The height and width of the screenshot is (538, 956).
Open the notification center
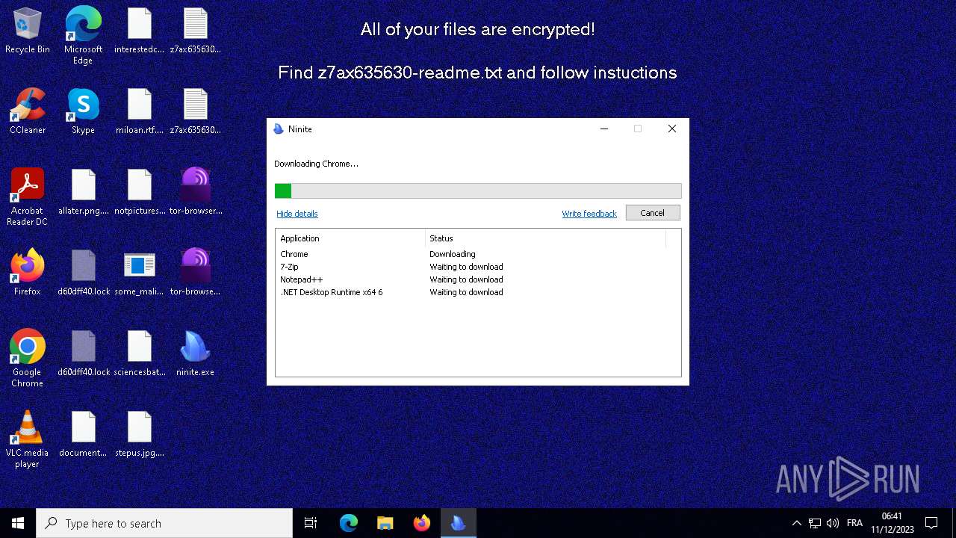click(x=931, y=523)
